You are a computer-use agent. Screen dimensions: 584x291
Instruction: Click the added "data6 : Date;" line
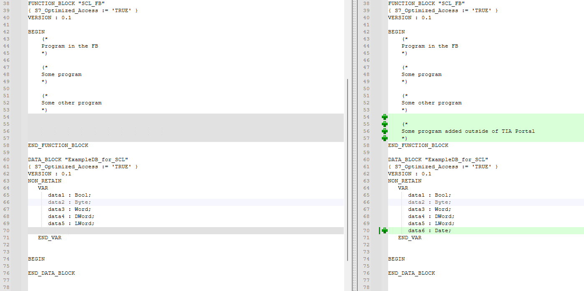(429, 230)
